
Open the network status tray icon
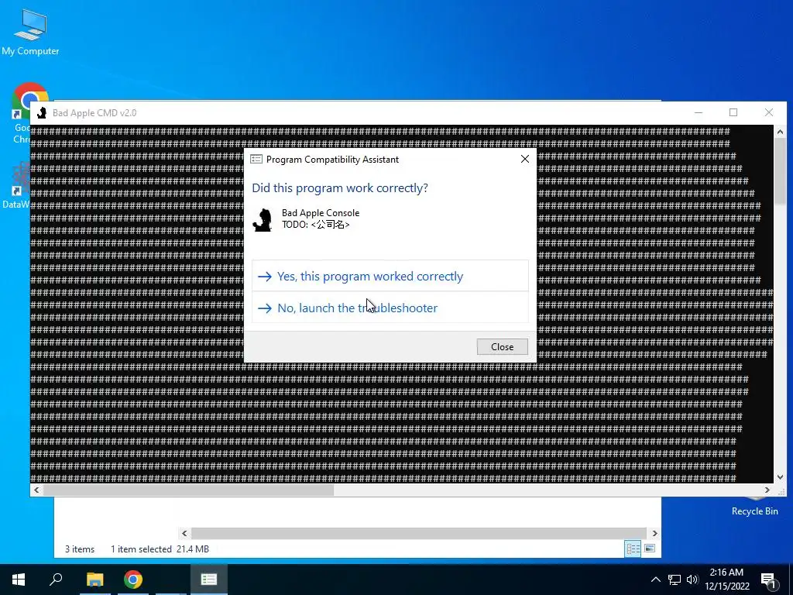(x=675, y=580)
